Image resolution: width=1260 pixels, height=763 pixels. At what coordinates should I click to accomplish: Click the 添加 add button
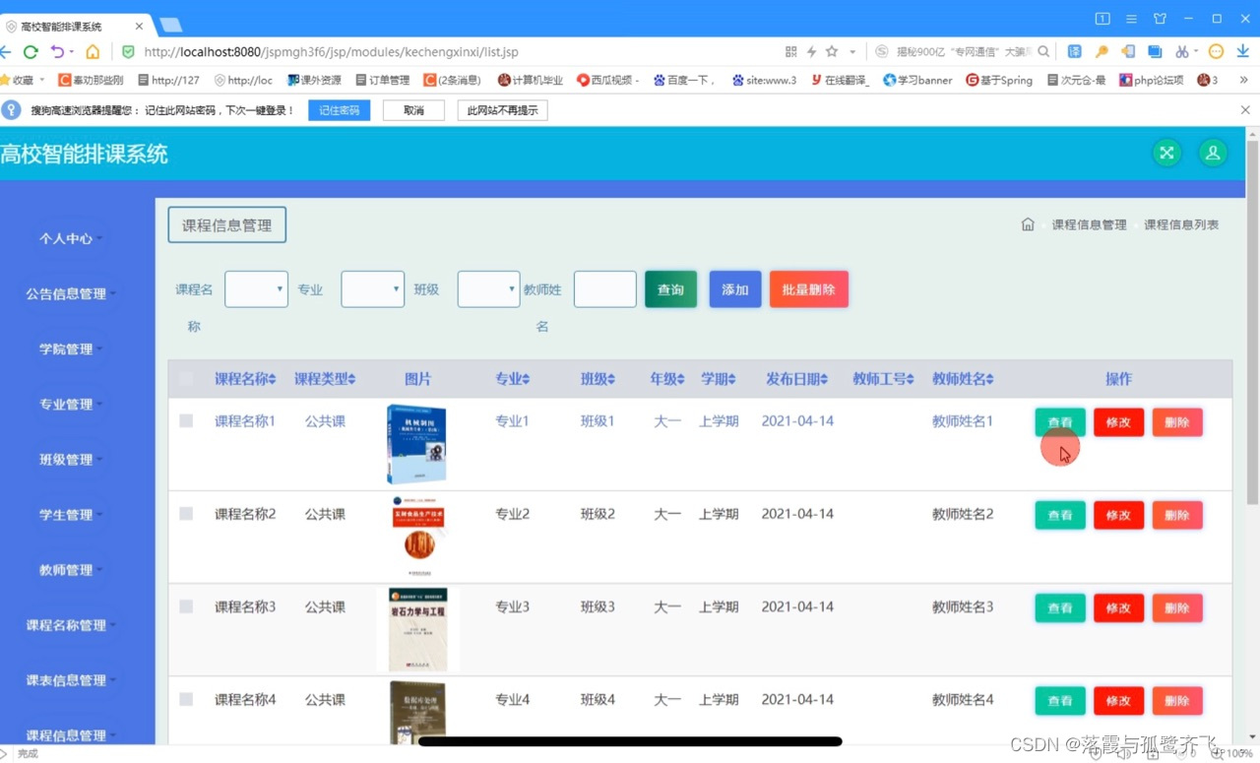click(735, 289)
